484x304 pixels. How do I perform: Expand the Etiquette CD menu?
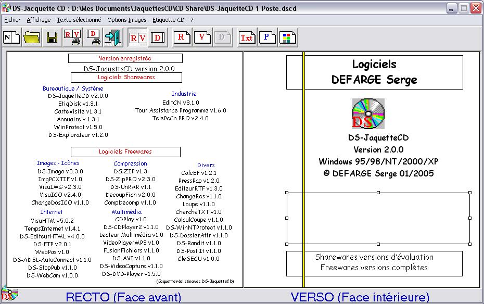point(168,20)
